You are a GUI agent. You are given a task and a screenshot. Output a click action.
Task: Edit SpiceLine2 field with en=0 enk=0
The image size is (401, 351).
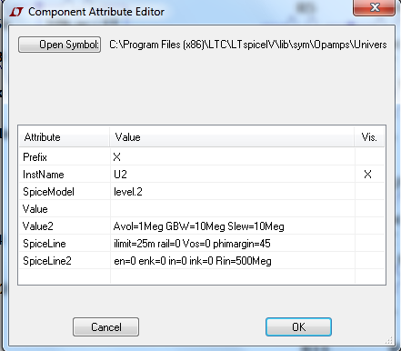(x=233, y=260)
